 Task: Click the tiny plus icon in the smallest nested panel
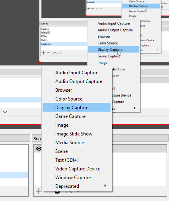coord(89,9)
